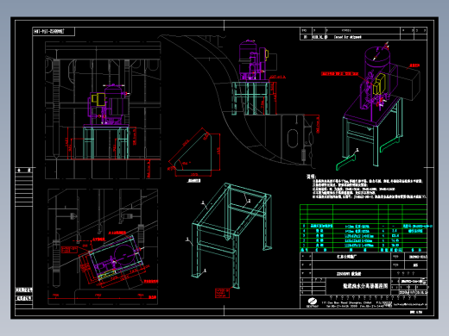The image size is (449, 336).
Task: Select the yellow control box in the 3D isometric view
Action: [380, 84]
